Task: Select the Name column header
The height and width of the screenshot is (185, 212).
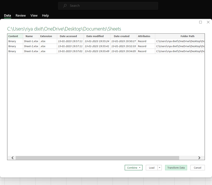Action: 31,36
